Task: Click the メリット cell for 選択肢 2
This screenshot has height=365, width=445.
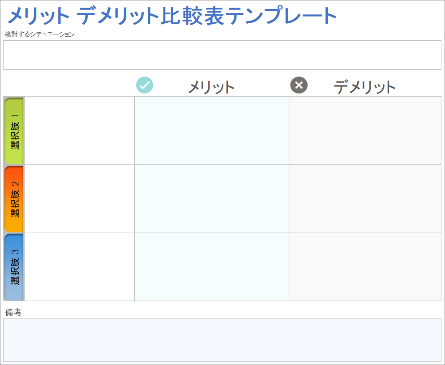Action: 211,199
